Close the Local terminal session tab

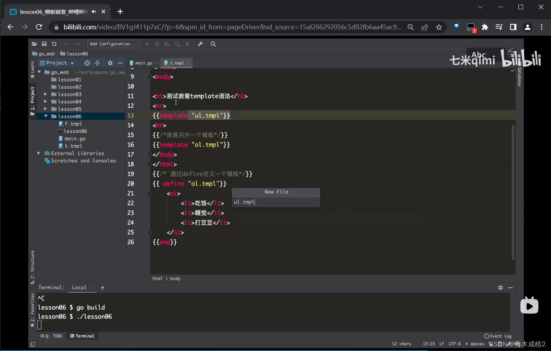tap(91, 288)
